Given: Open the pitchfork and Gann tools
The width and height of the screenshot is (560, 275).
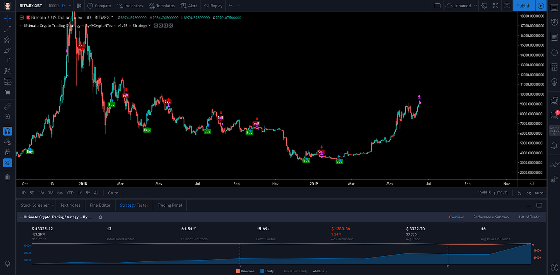Looking at the screenshot, I should click(8, 40).
